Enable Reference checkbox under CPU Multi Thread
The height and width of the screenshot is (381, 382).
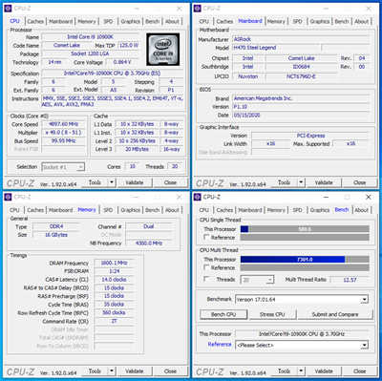click(x=206, y=267)
